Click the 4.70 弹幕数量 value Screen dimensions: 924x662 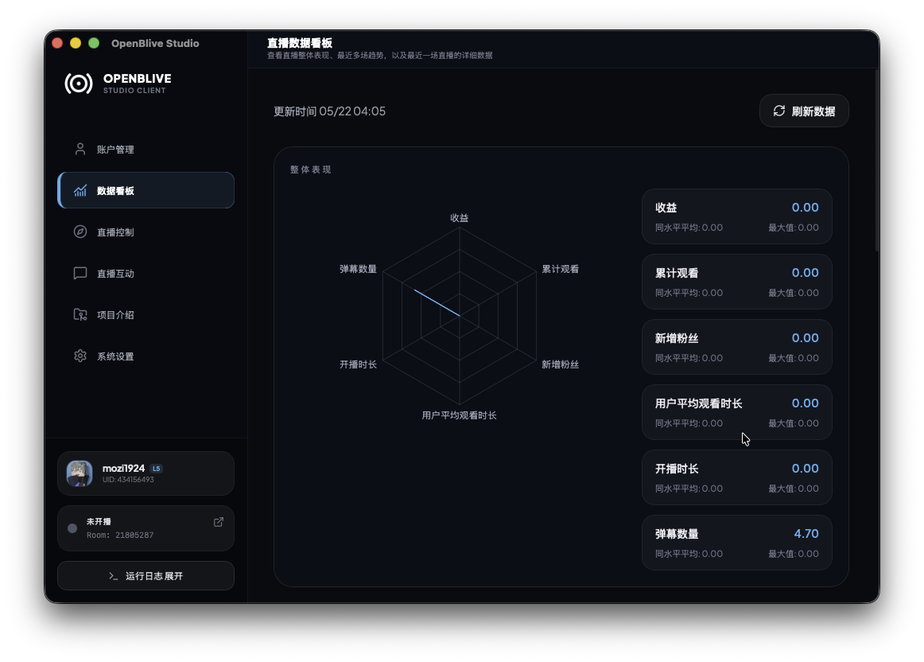click(x=806, y=533)
